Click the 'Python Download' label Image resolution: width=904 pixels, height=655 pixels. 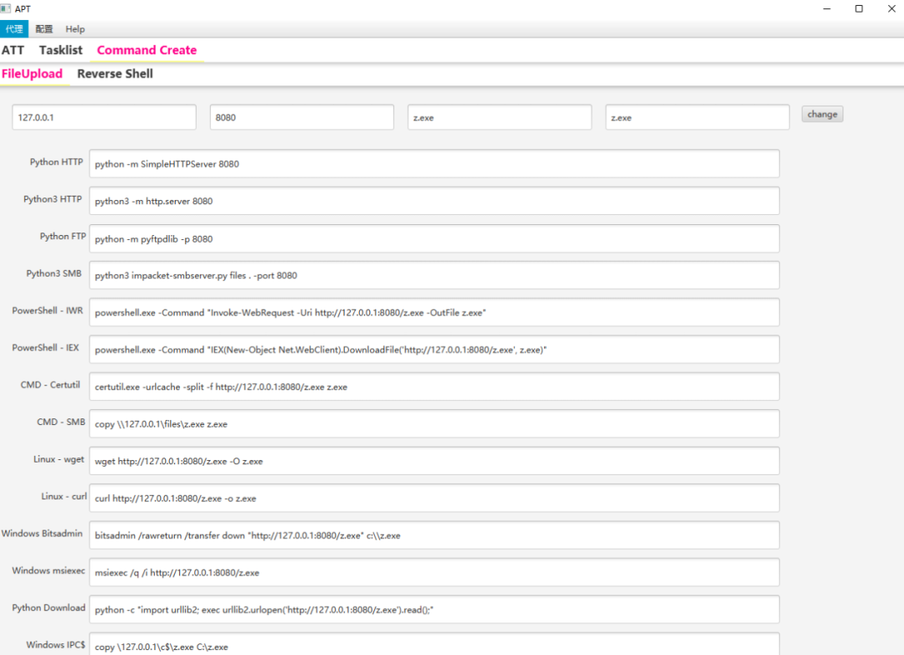tap(49, 608)
